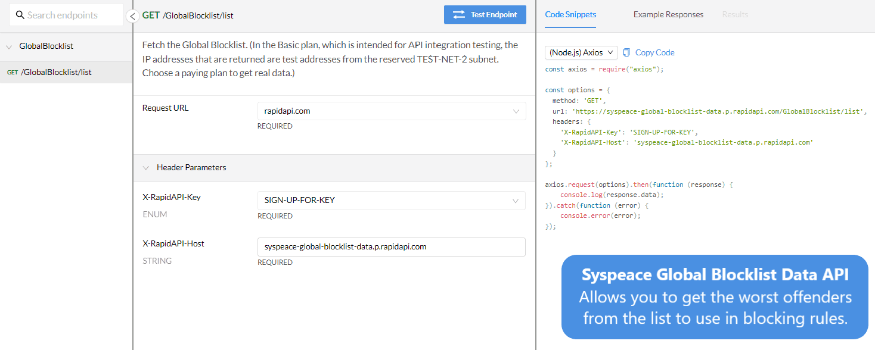Click the Copy Code link
This screenshot has height=350, width=875.
click(x=655, y=52)
